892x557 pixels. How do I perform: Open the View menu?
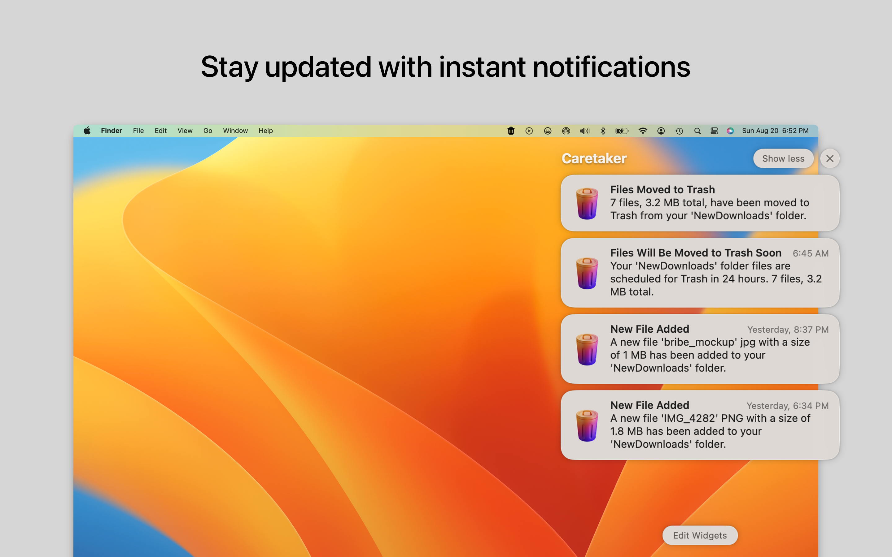click(x=185, y=131)
